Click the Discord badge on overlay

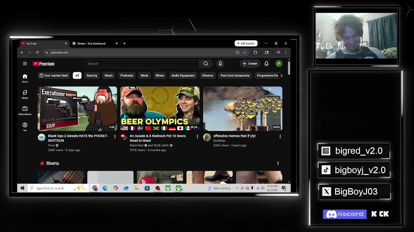pos(345,214)
